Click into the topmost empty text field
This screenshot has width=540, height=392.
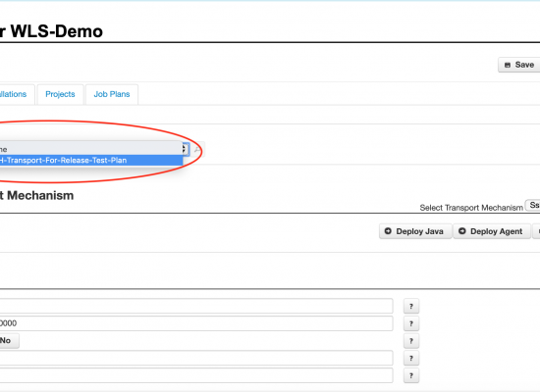point(196,306)
